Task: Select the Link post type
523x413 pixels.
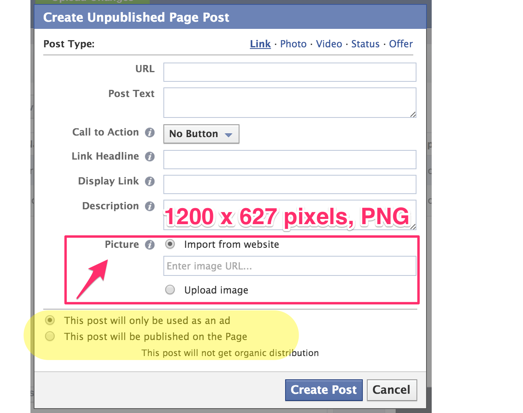Action: point(260,44)
